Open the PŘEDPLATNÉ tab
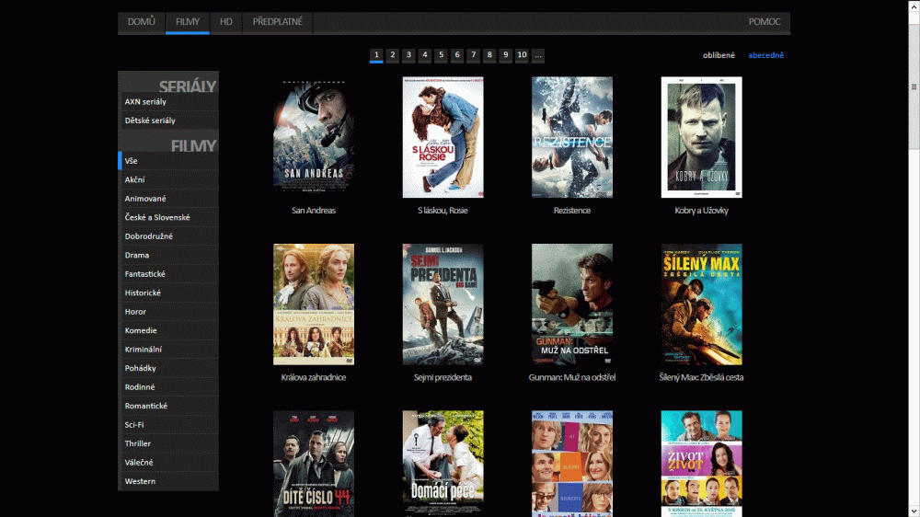 click(x=278, y=22)
